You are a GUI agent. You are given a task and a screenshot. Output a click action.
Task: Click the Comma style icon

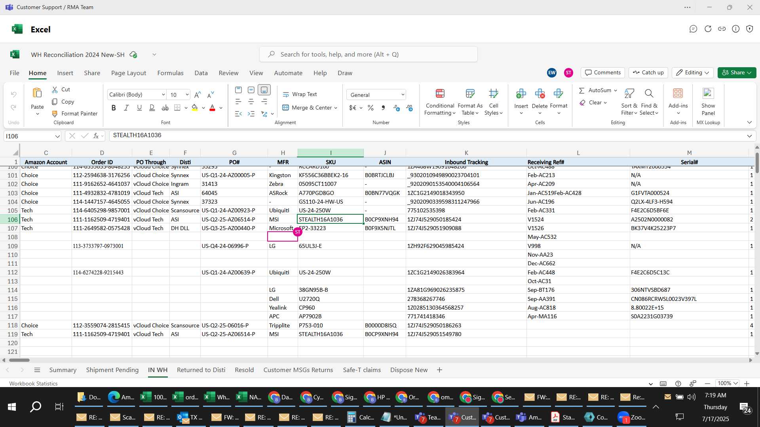point(383,108)
